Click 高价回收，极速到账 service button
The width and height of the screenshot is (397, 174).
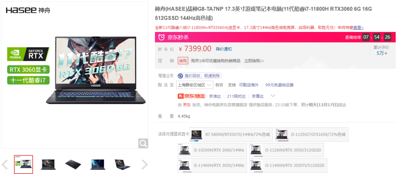coord(200,76)
